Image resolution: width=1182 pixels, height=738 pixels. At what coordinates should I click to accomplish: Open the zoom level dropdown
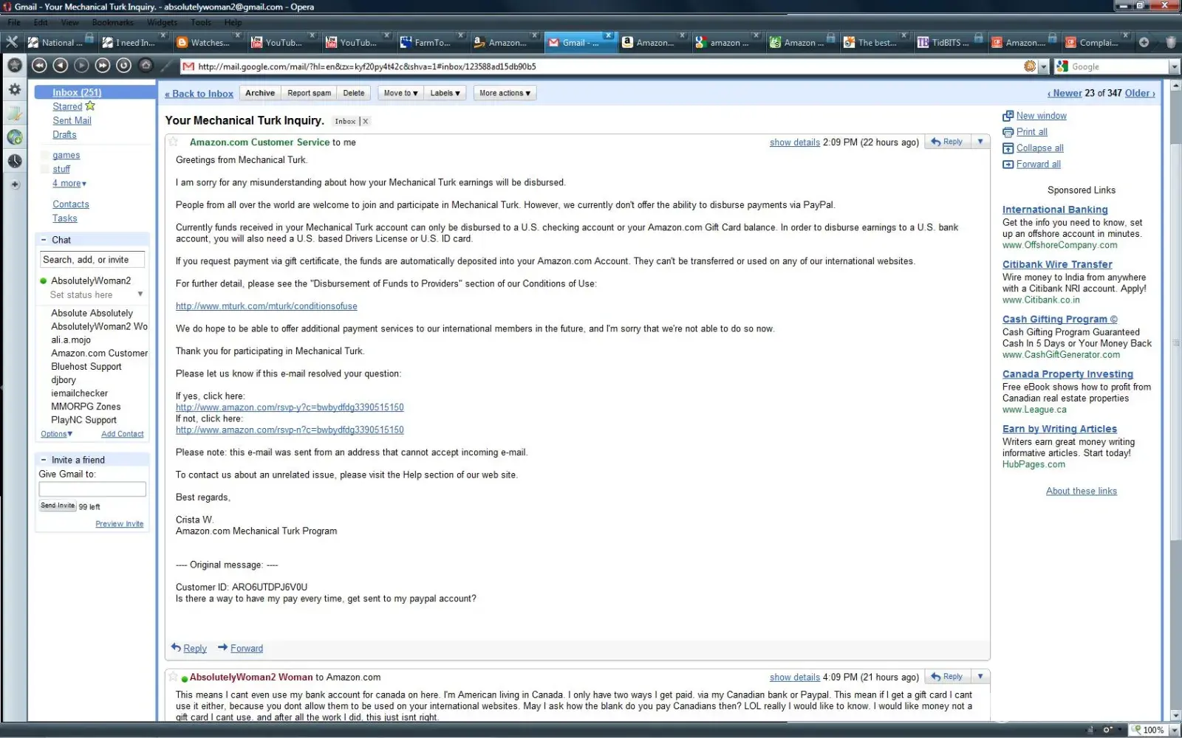click(1174, 730)
